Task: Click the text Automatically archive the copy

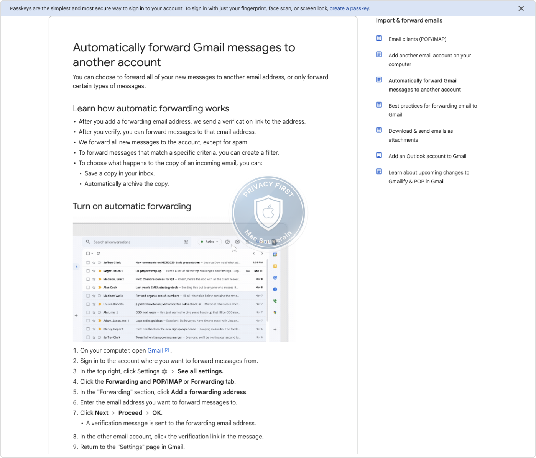Action: [x=127, y=184]
